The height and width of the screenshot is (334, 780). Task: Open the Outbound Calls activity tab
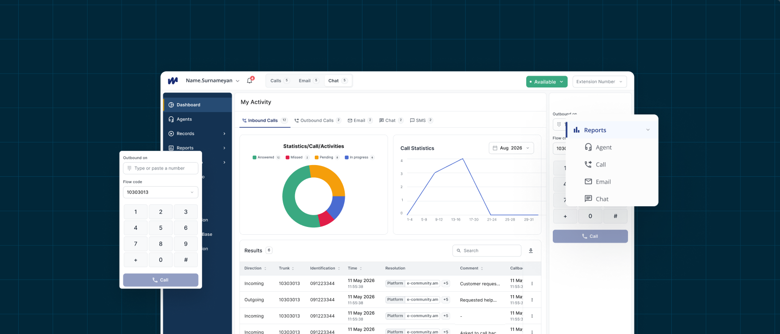[318, 120]
